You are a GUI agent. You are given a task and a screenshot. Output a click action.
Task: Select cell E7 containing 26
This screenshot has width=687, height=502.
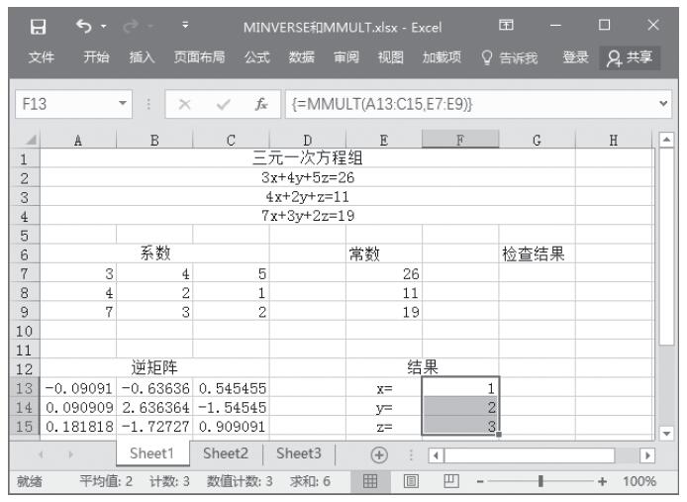[x=383, y=272]
